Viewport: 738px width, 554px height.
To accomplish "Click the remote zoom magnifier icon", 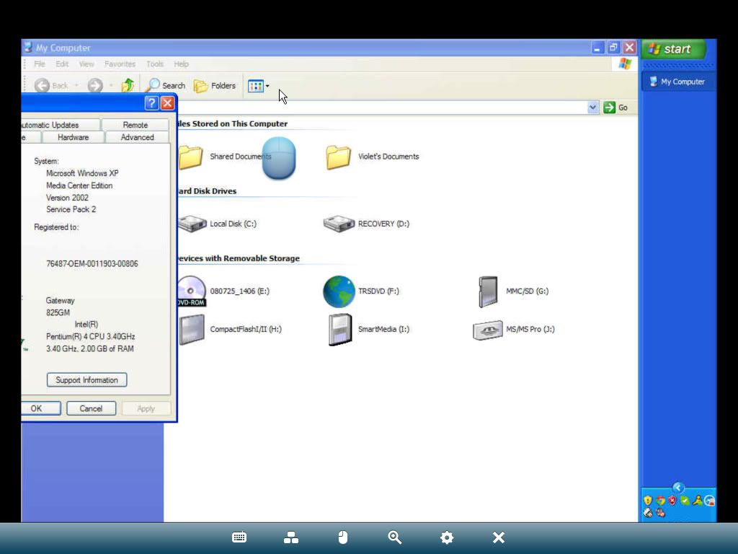I will coord(395,537).
